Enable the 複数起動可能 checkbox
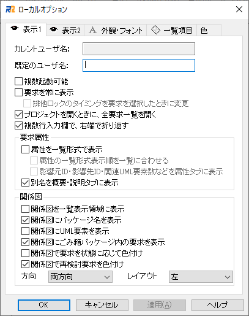This screenshot has height=316, width=249. (x=18, y=81)
